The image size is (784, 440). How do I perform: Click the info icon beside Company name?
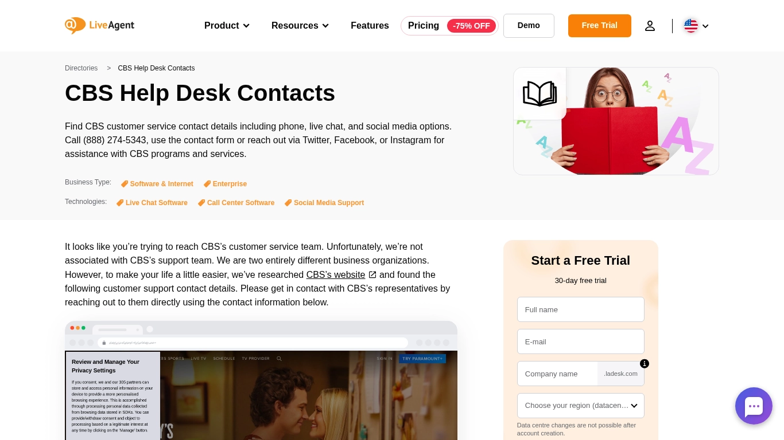645,364
